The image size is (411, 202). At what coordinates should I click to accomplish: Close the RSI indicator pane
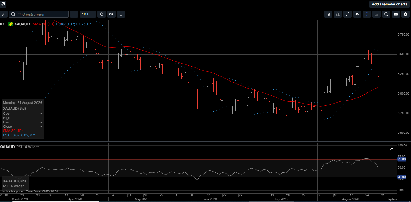(x=392, y=148)
